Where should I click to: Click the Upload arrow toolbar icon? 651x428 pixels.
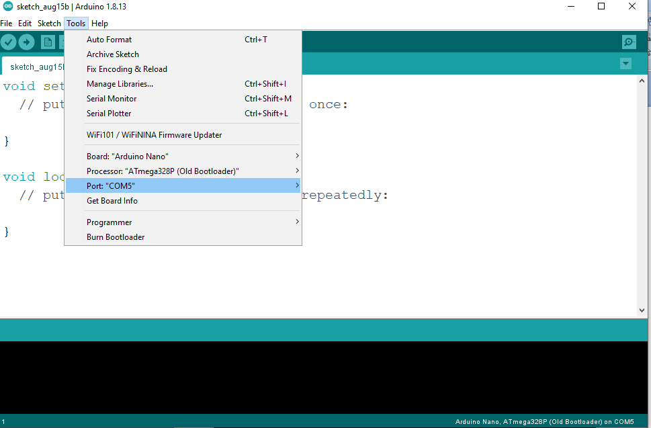[x=27, y=42]
